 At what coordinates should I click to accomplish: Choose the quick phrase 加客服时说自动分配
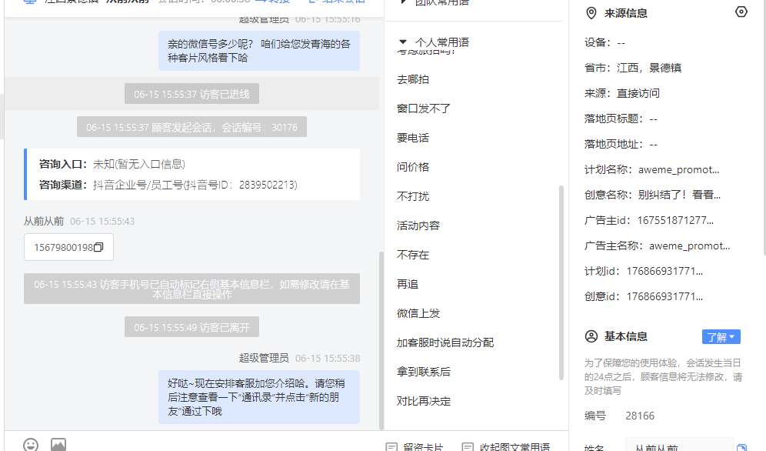coord(445,342)
